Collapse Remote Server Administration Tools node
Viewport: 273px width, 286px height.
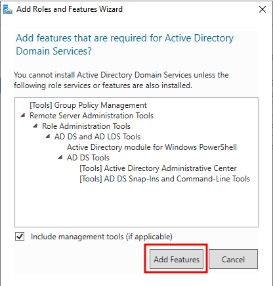[x=23, y=115]
